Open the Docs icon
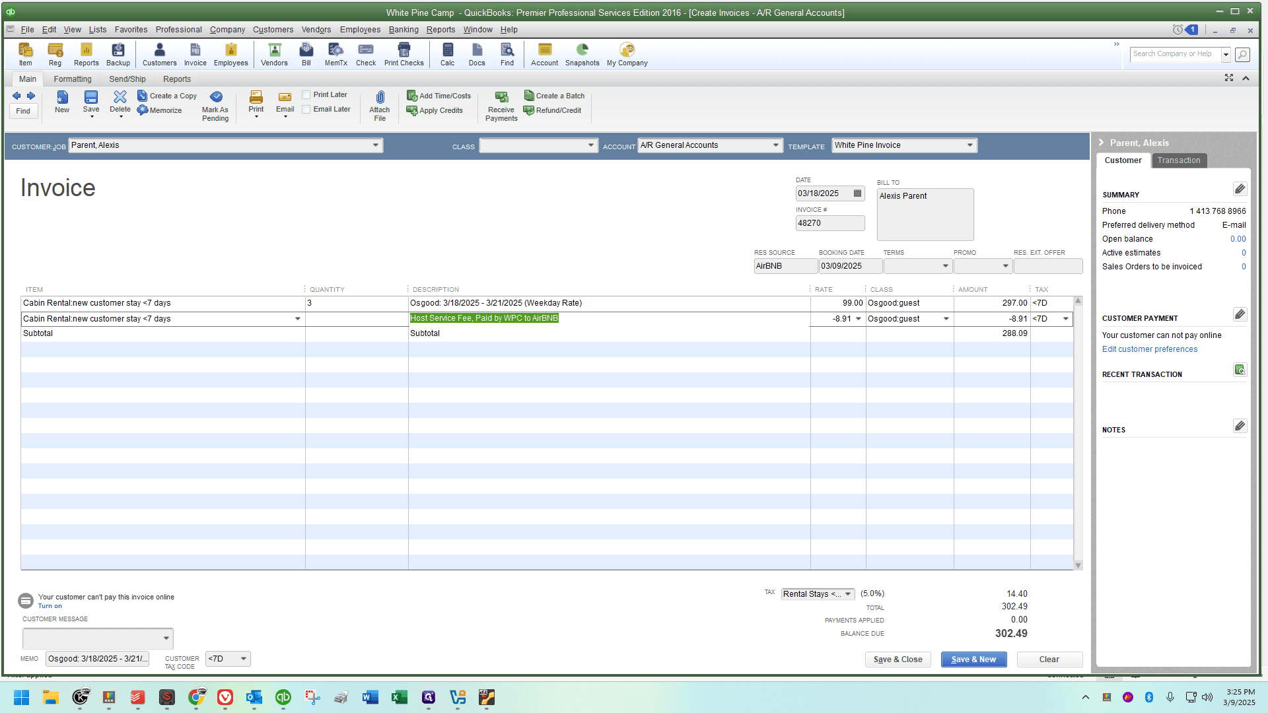This screenshot has height=713, width=1268. point(477,54)
